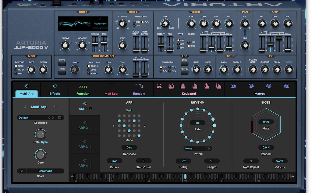Image resolution: width=312 pixels, height=193 pixels.
Task: Switch to next arp mode right arrow
Action: click(145, 126)
